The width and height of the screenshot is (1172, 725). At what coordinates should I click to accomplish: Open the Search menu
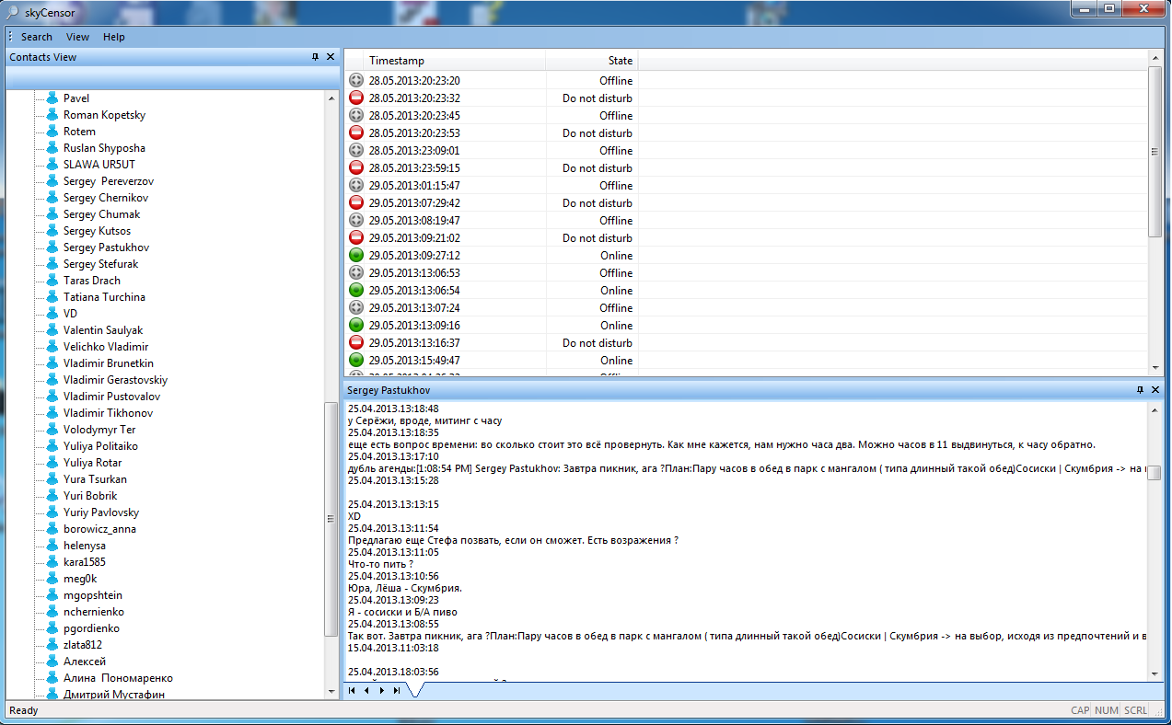37,37
